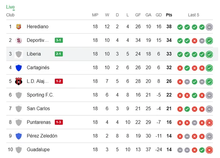220x158 pixels.
Task: Open the San Carlos club link
Action: click(38, 109)
